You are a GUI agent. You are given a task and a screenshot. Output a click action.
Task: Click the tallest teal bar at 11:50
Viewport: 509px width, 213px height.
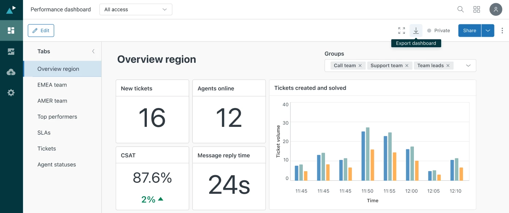368,154
